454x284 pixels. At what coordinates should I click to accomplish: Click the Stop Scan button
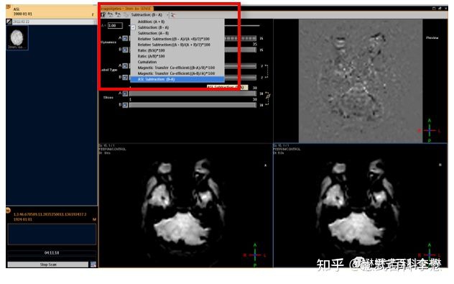[x=48, y=265]
